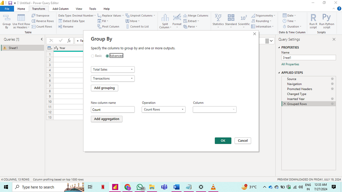Screen dimensions: 342x192
Task: Open settings gear for Inserted Year step
Action: 332,99
